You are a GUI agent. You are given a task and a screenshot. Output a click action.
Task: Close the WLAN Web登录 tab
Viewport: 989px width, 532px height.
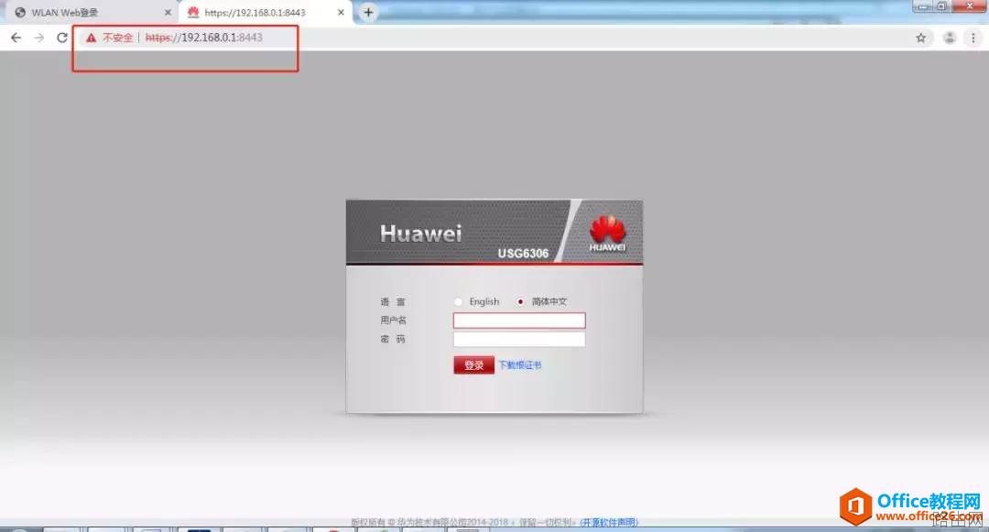tap(168, 13)
